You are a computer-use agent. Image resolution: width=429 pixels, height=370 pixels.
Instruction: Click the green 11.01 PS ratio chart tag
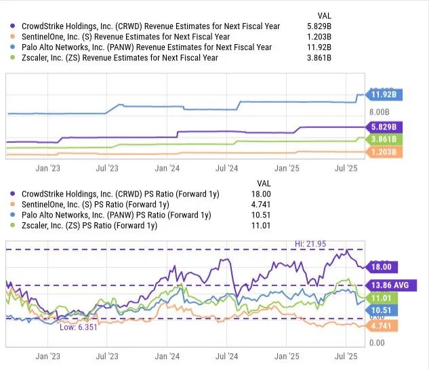(382, 297)
